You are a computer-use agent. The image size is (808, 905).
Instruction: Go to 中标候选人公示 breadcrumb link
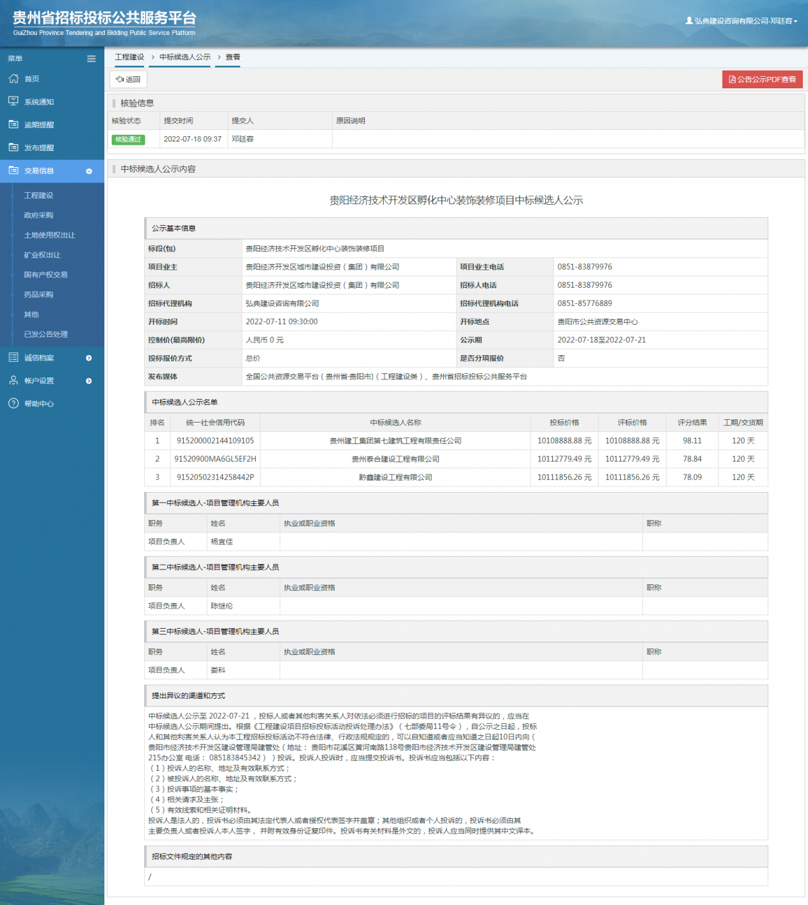tap(185, 57)
